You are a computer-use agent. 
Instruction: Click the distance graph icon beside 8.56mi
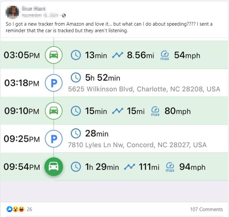click(x=117, y=55)
